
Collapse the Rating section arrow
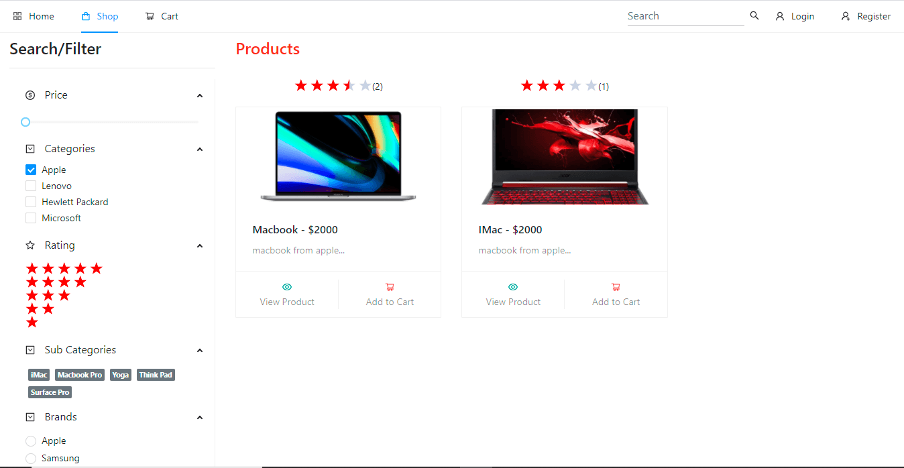click(x=200, y=246)
